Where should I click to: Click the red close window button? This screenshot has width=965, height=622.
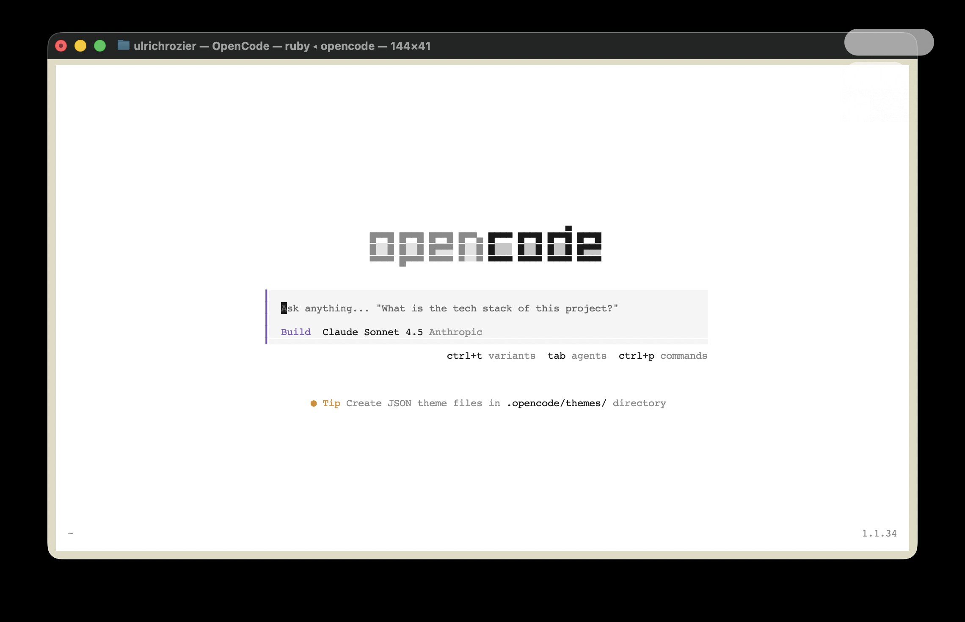61,46
